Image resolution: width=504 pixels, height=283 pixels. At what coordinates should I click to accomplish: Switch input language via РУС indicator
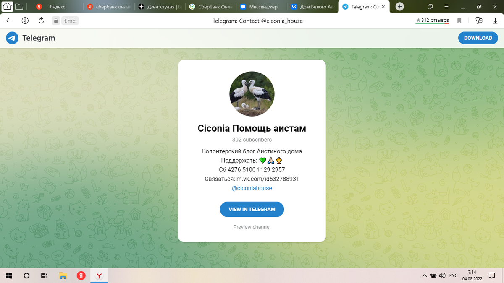click(453, 275)
